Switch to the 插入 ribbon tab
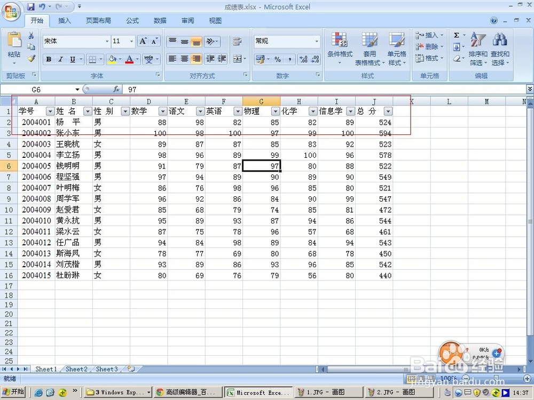 tap(64, 21)
